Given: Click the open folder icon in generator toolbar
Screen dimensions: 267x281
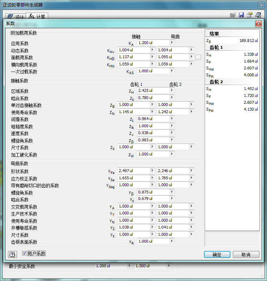Looking at the screenshot, I should [233, 15].
